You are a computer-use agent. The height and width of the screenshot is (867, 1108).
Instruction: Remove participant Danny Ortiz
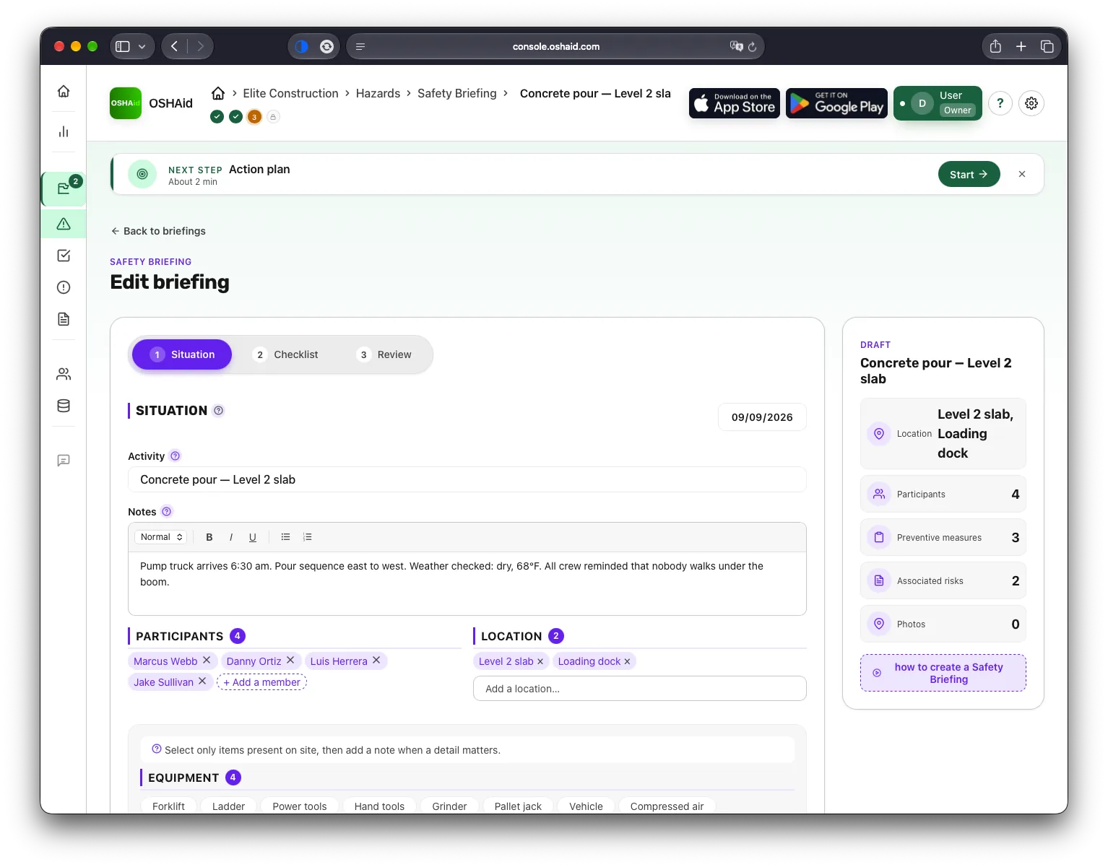290,661
